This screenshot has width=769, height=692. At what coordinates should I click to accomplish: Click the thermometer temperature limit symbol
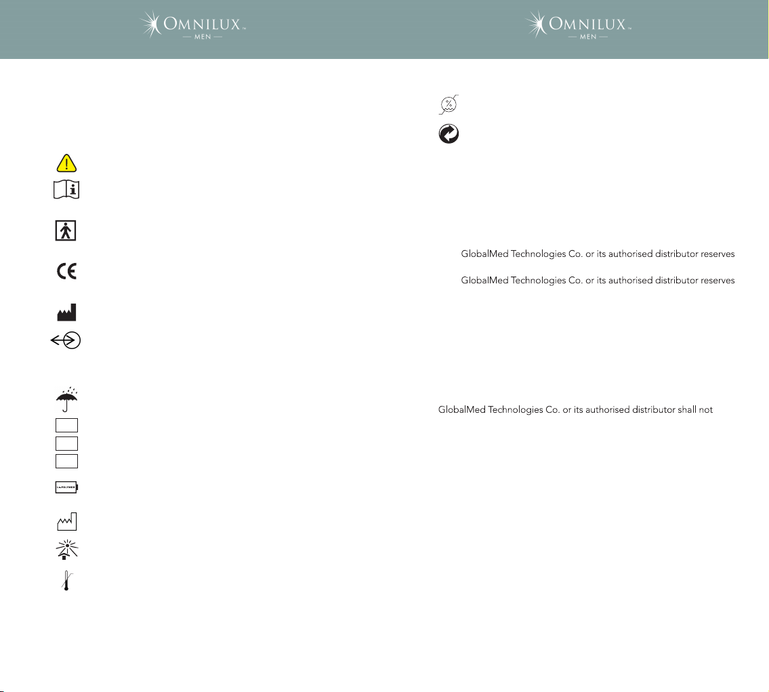point(66,581)
